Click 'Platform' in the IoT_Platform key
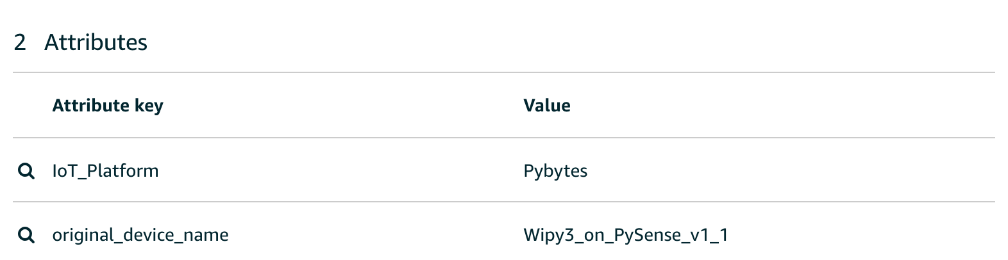Image resolution: width=1008 pixels, height=260 pixels. [x=122, y=171]
